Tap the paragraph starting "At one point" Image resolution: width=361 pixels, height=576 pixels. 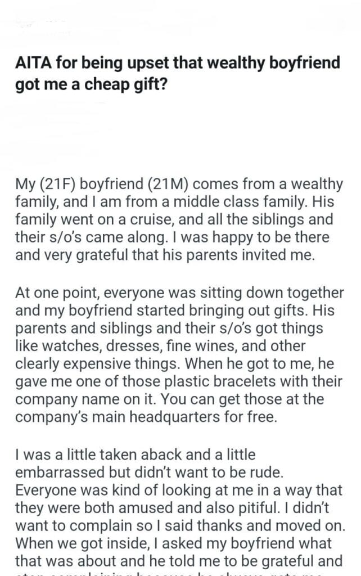click(178, 347)
